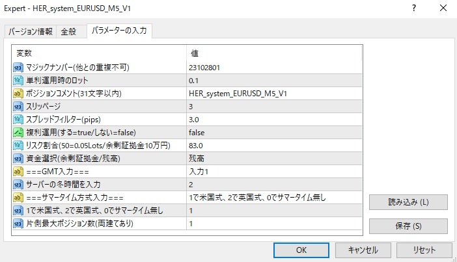
Task: Click the integer icon beside マジックナンバー
Action: pyautogui.click(x=18, y=67)
